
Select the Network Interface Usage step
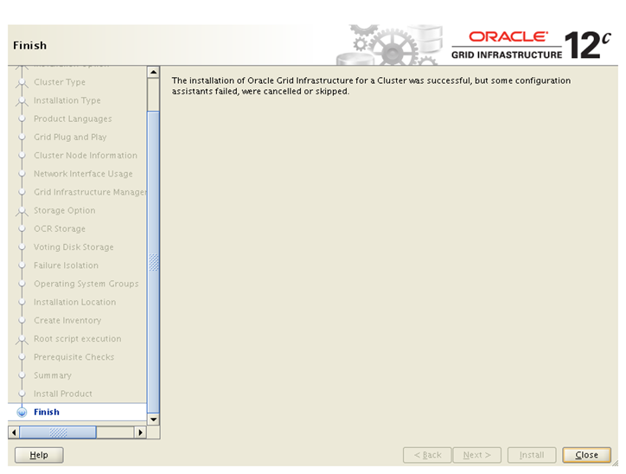(x=83, y=174)
